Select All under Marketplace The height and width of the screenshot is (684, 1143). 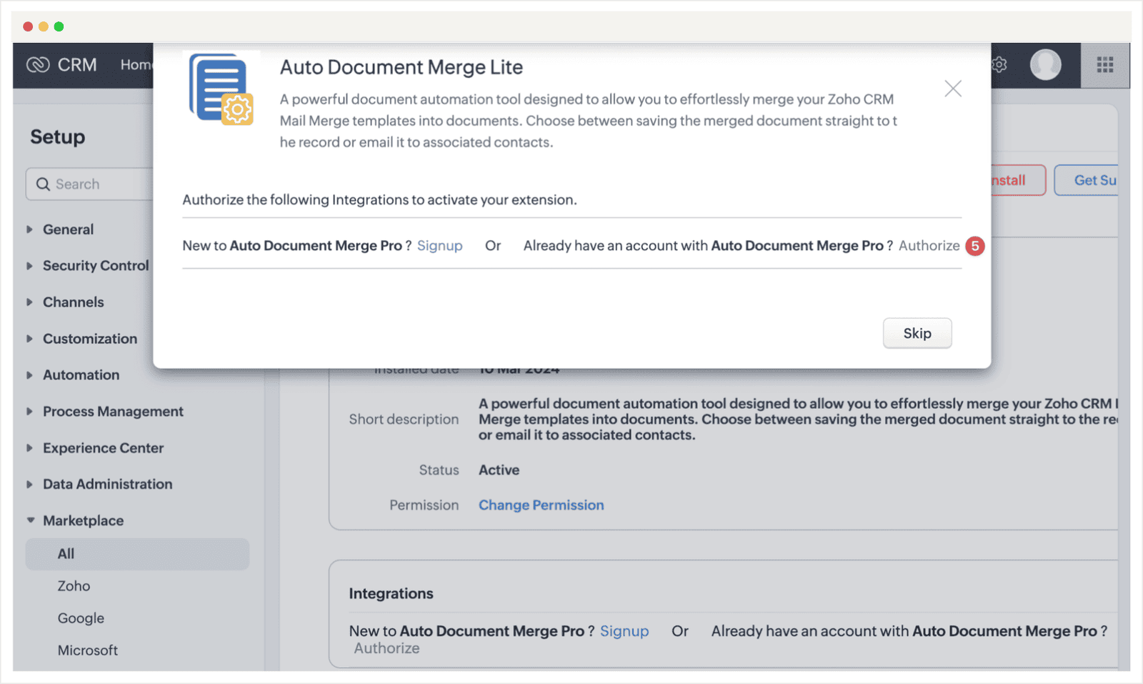(x=137, y=554)
